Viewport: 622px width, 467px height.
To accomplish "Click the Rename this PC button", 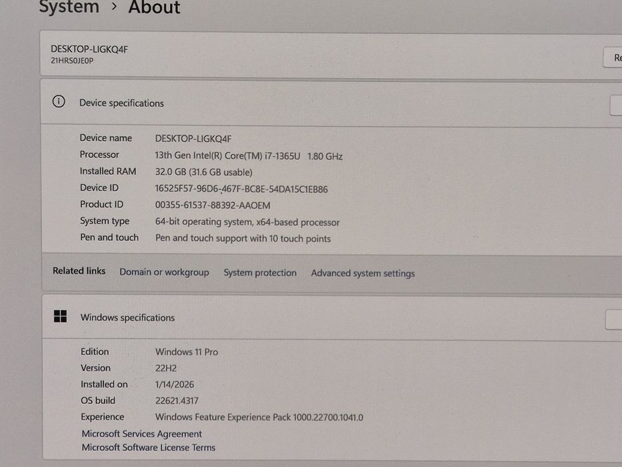I will pos(613,57).
